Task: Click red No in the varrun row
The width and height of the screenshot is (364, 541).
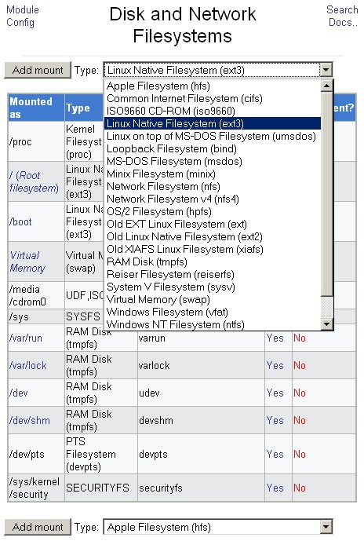Action: [x=300, y=338]
